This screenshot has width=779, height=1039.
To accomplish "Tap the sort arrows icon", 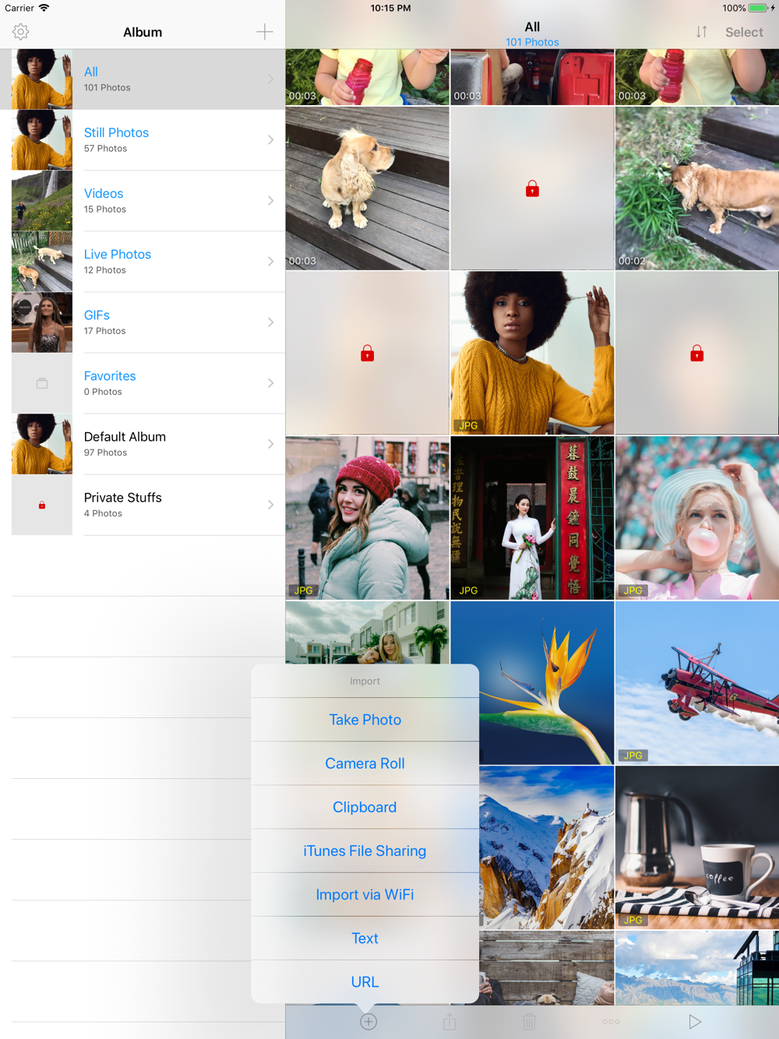I will point(702,32).
